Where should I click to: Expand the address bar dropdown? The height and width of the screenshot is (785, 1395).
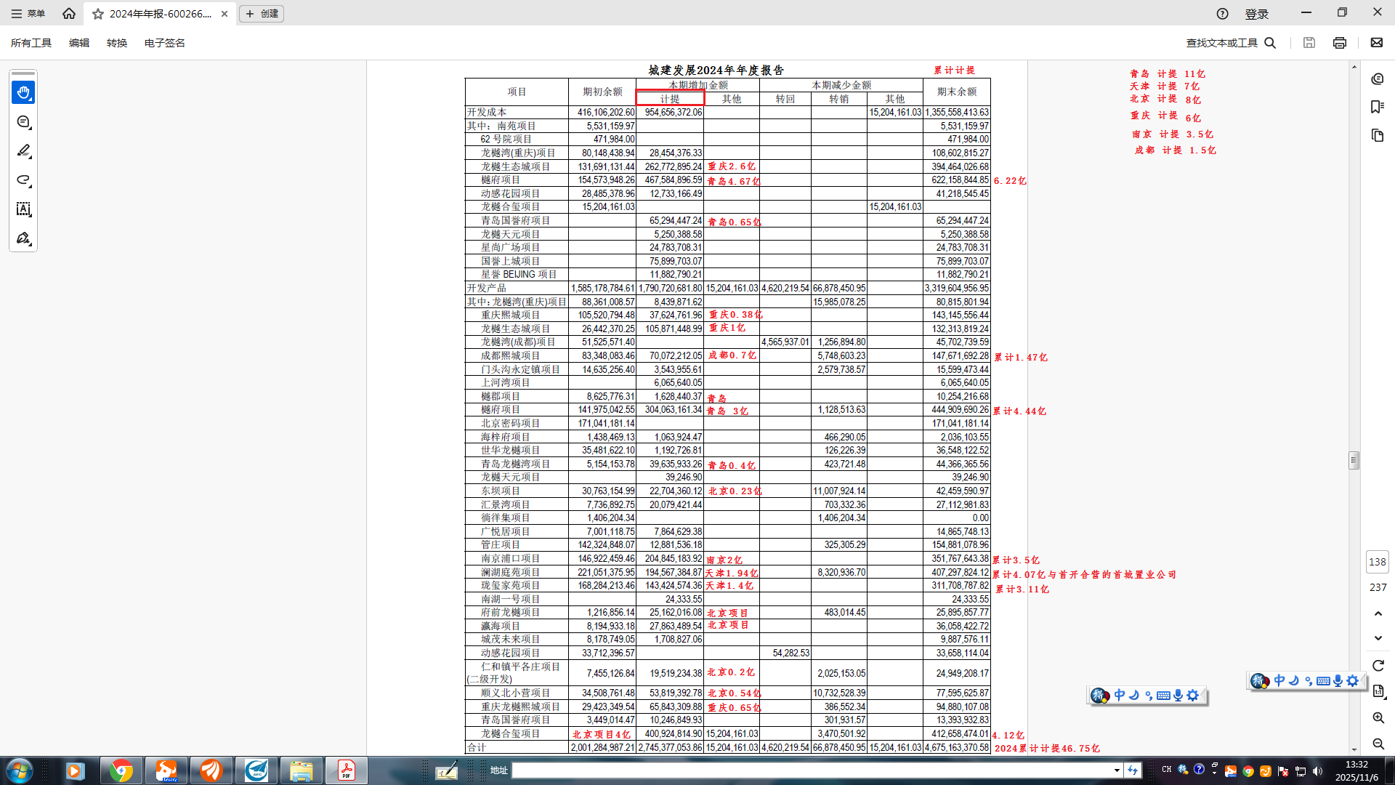(1117, 770)
